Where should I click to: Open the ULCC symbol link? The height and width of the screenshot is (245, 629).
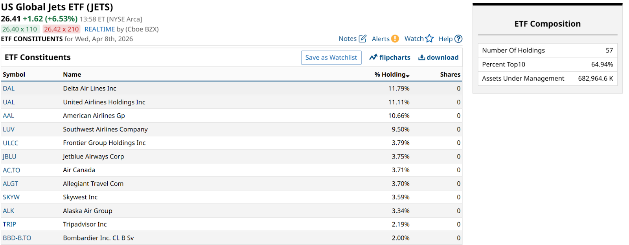tap(11, 143)
